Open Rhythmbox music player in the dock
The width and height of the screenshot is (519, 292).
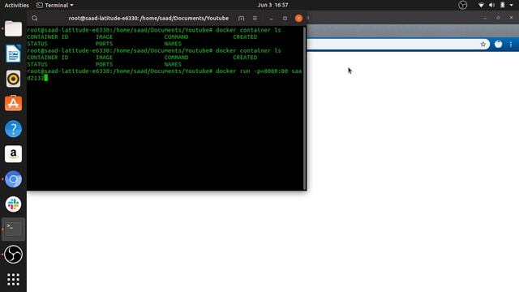(x=13, y=79)
